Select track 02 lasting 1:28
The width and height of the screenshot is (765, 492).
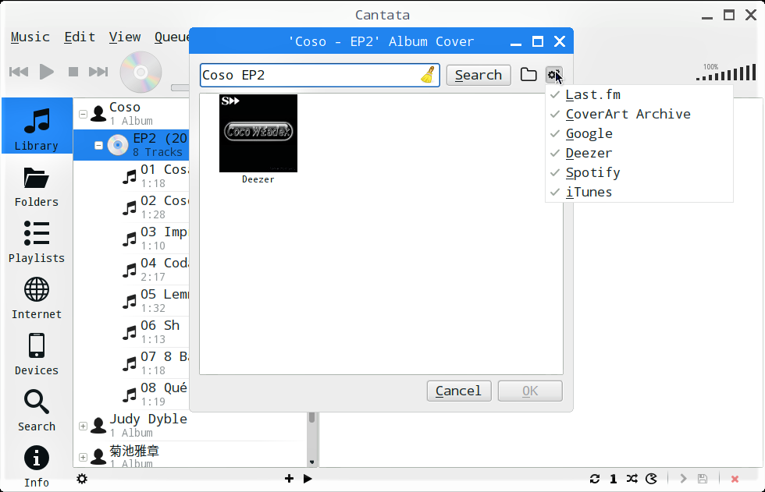tap(155, 207)
